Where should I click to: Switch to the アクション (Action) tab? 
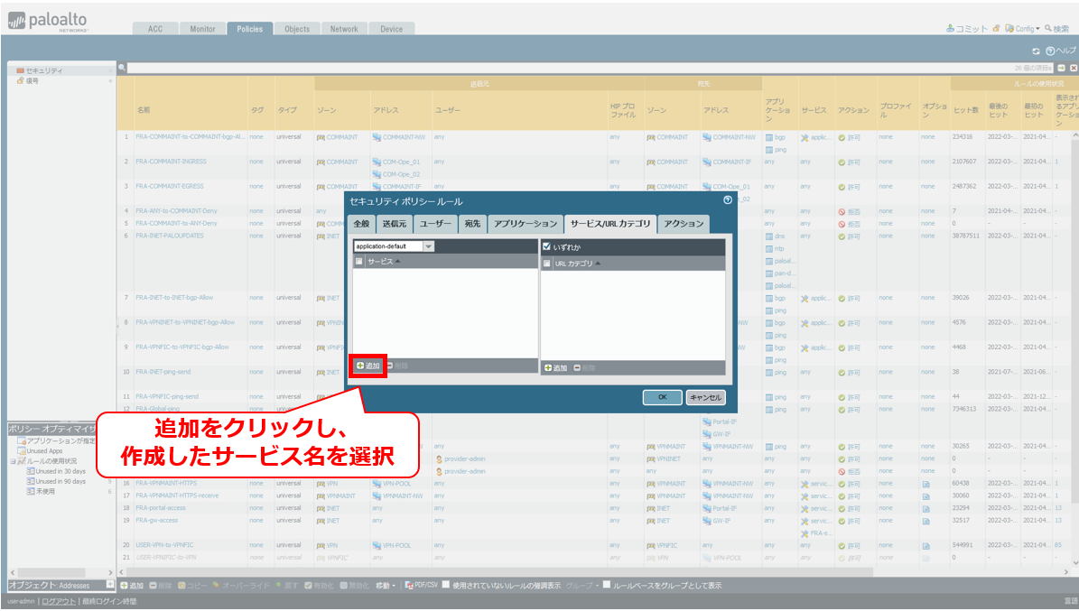pyautogui.click(x=684, y=224)
